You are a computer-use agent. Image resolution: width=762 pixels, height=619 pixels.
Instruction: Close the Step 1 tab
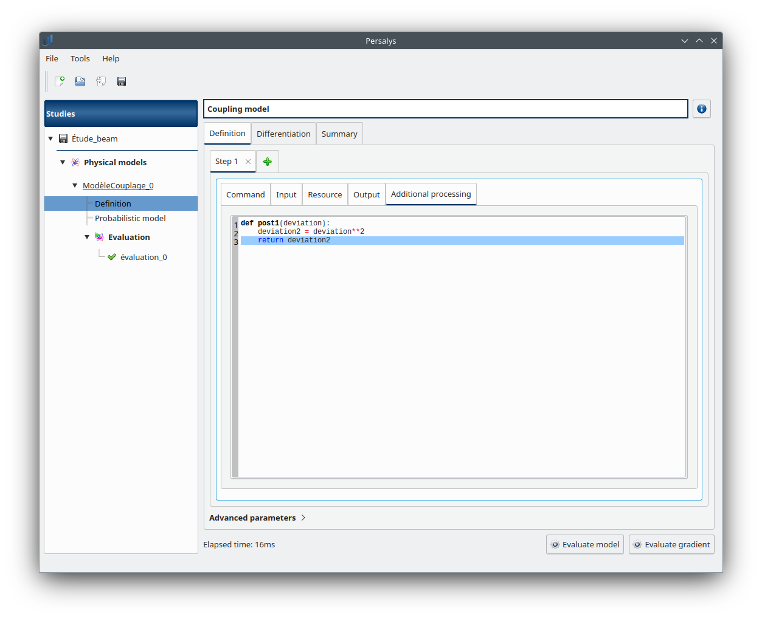coord(248,162)
